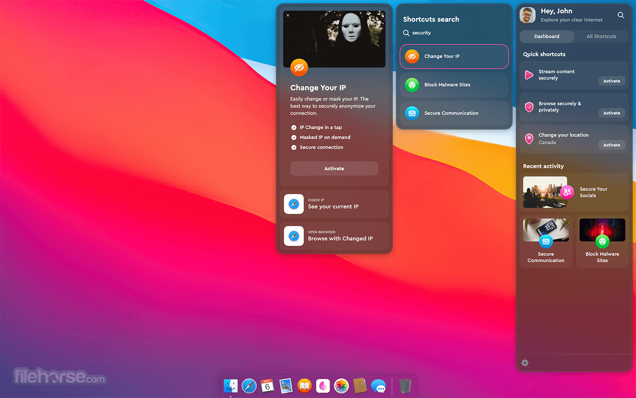Open Calendar in the dock
Screen dimensions: 636x398
coord(268,386)
